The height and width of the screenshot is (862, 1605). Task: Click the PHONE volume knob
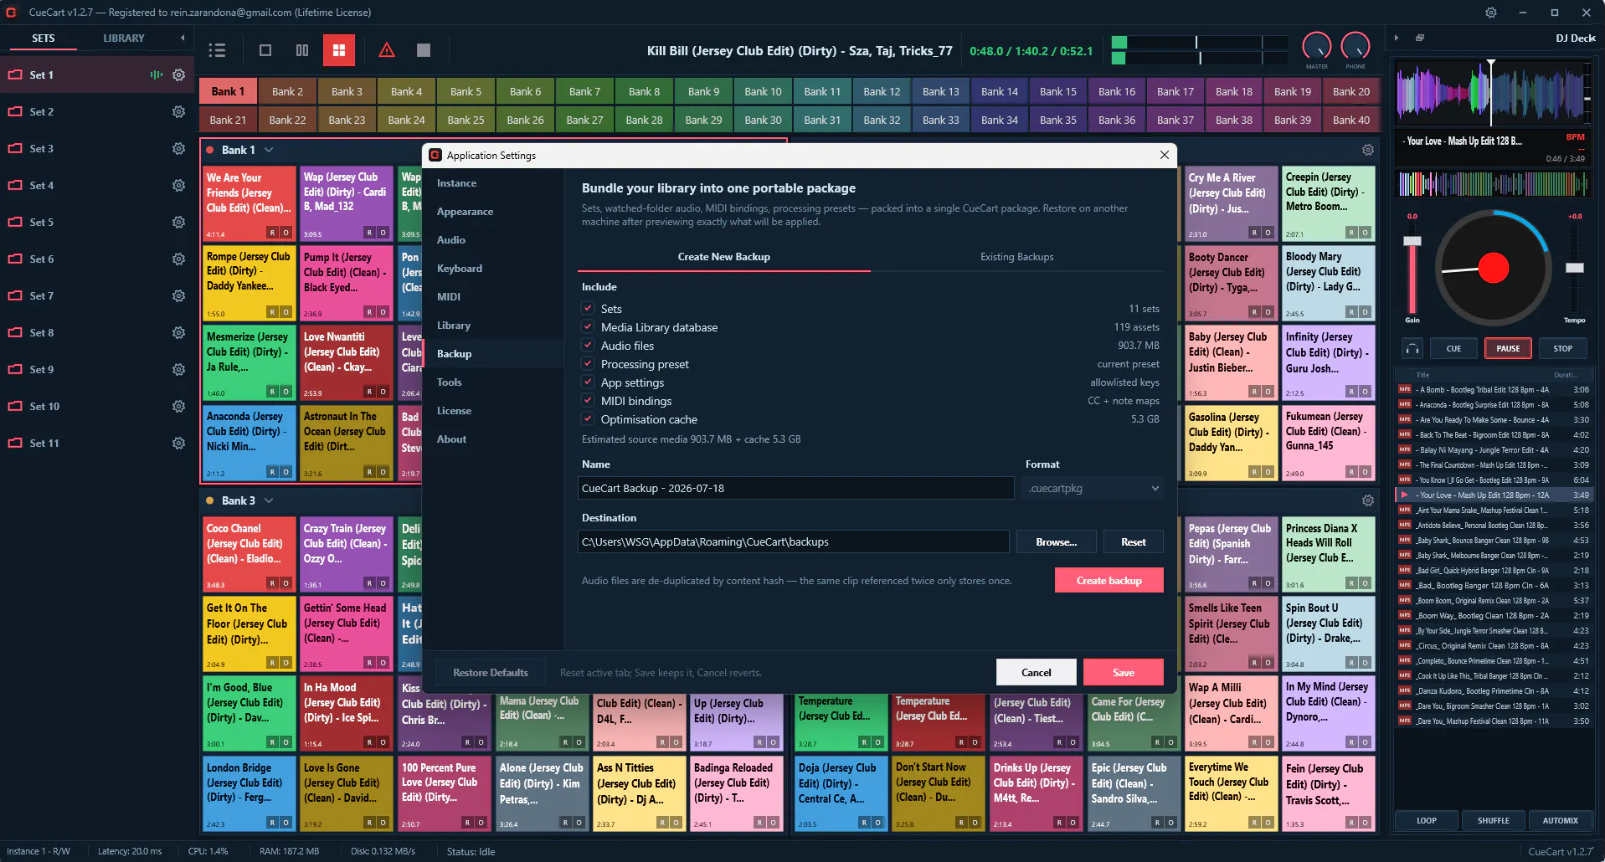pos(1356,47)
